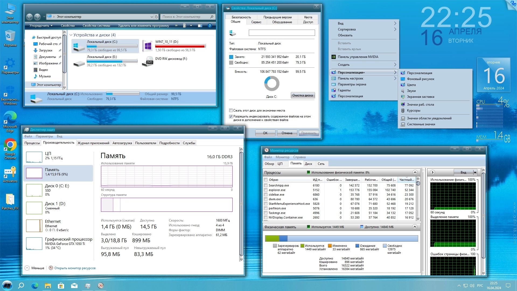
Task: Choose Панель управления NVIDIA from context menu
Action: pyautogui.click(x=358, y=57)
